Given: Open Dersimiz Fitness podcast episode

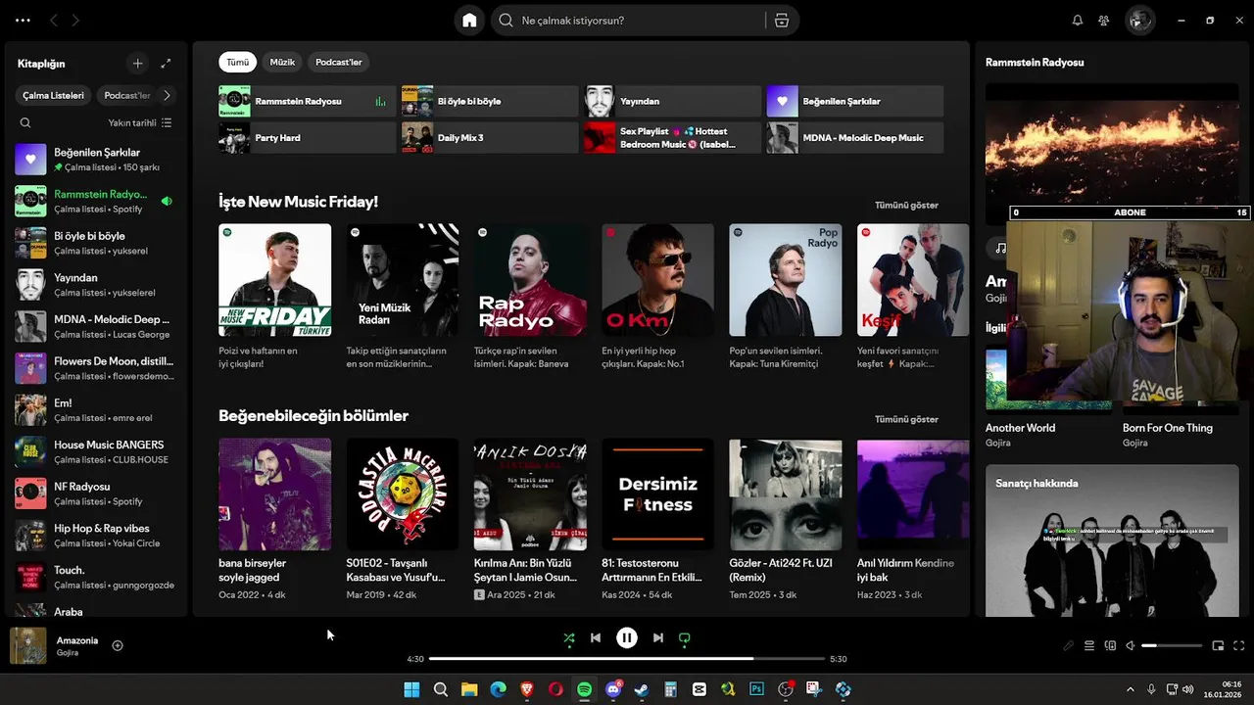Looking at the screenshot, I should tap(657, 494).
